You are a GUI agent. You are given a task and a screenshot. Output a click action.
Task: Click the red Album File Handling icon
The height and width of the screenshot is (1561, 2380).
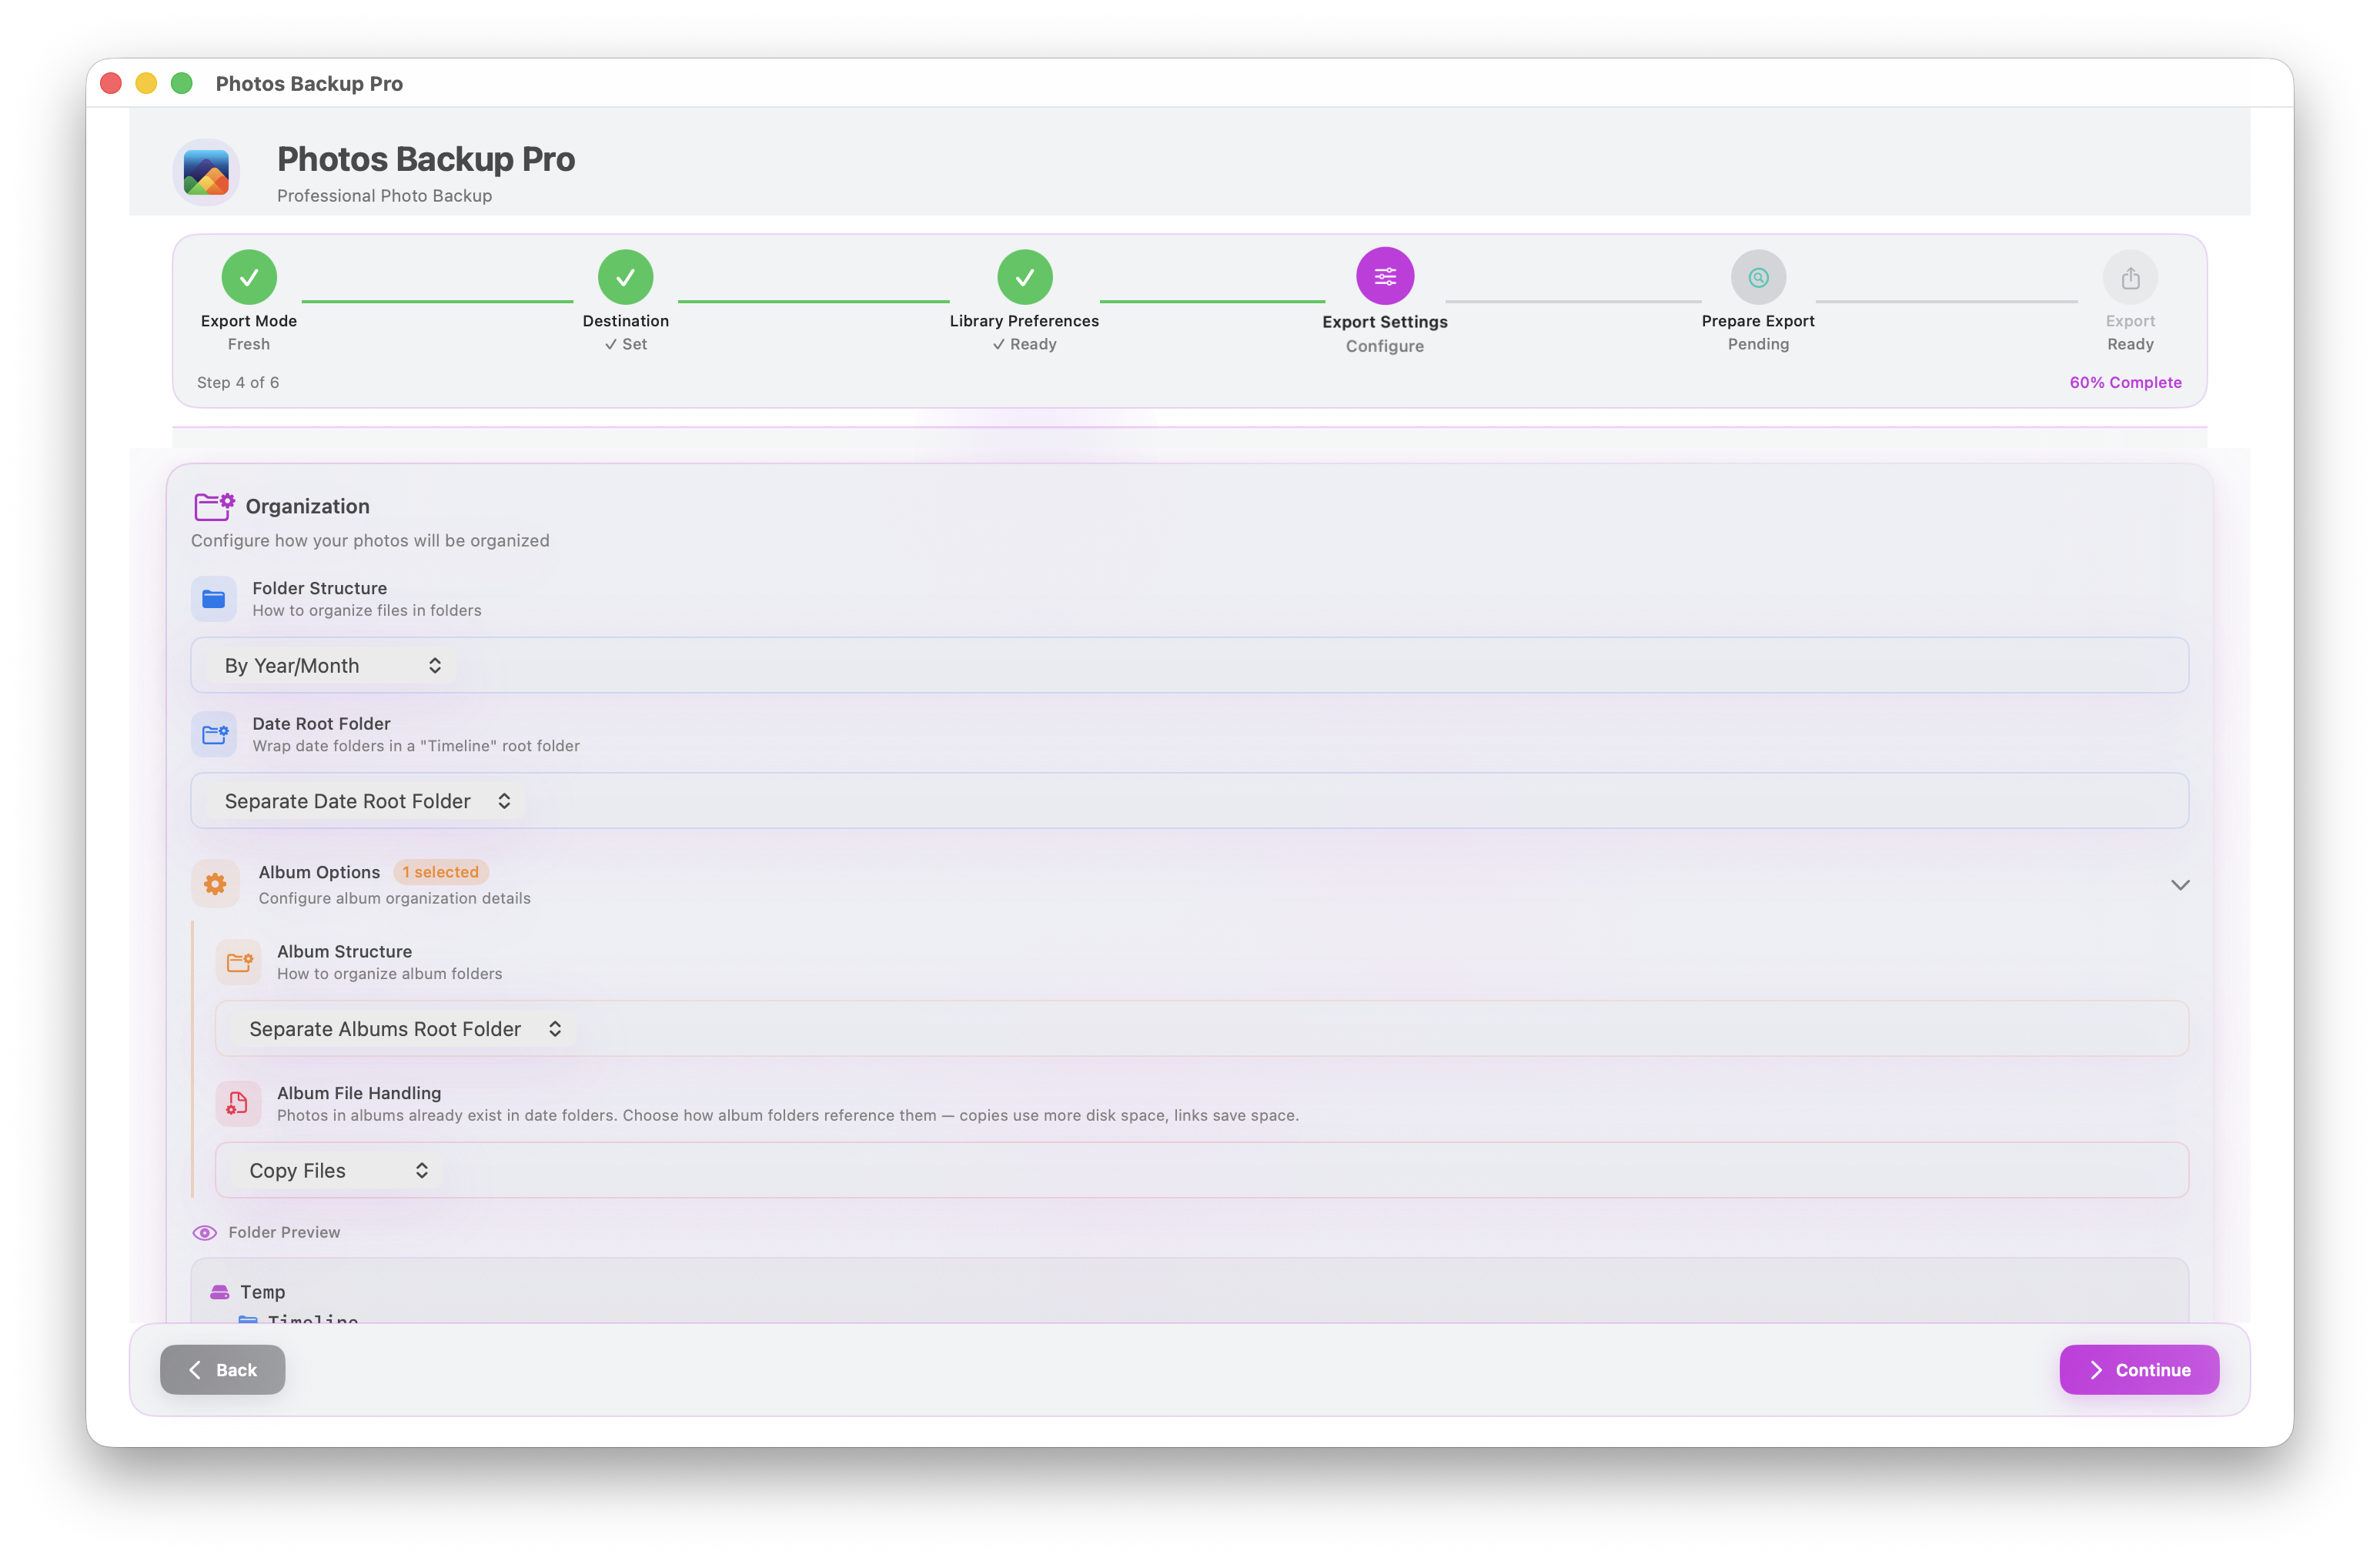pyautogui.click(x=238, y=1103)
